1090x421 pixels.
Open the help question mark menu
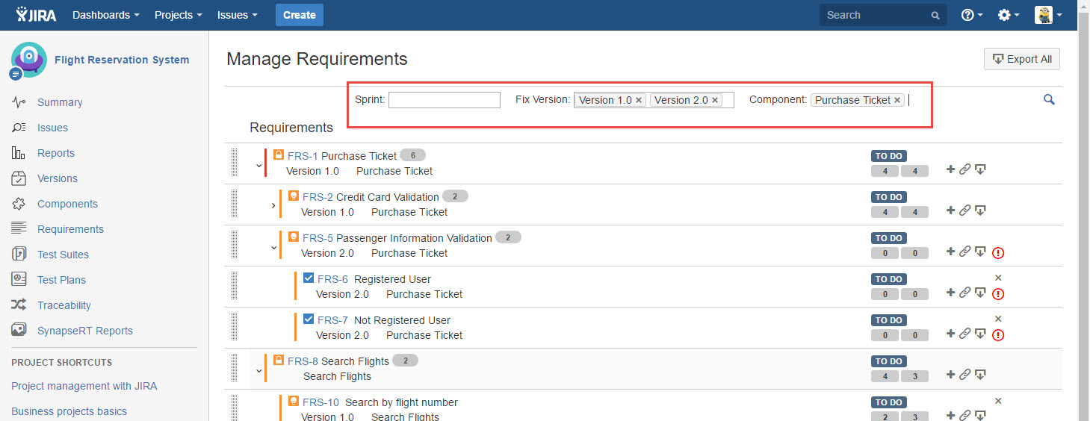click(971, 15)
